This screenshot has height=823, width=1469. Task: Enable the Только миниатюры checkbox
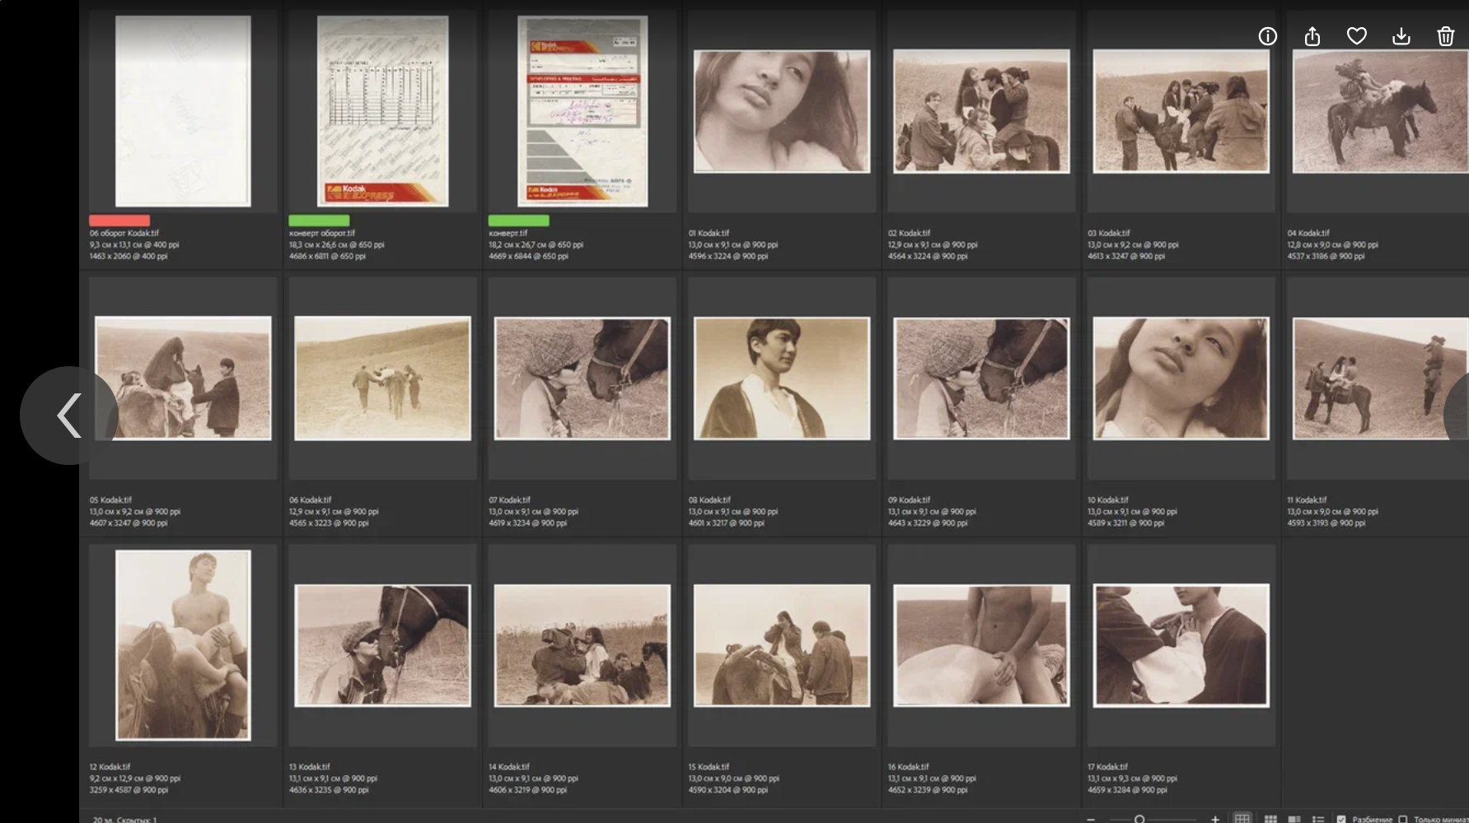(1403, 819)
